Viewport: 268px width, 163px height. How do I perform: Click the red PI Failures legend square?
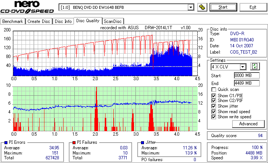pos(74,143)
